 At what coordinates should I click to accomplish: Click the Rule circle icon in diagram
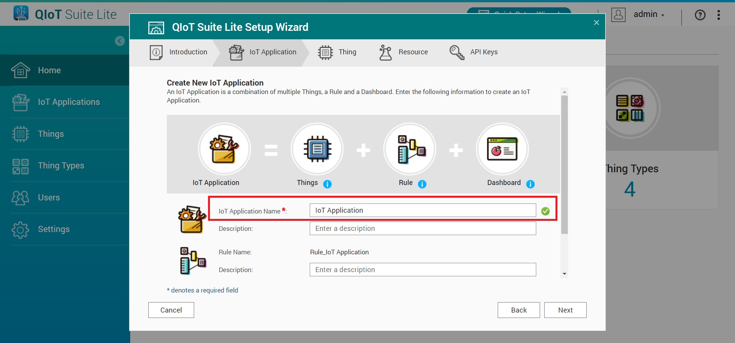click(410, 149)
